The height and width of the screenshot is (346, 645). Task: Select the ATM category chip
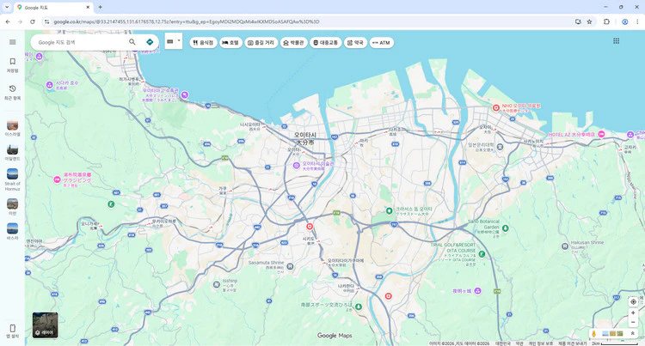pos(381,42)
